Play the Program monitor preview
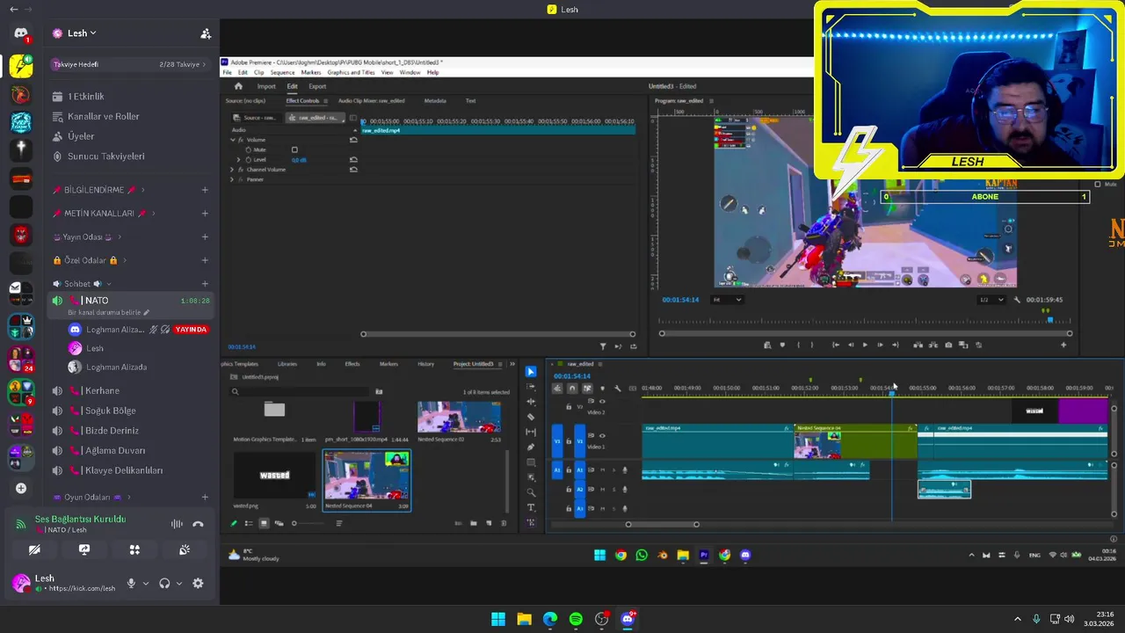Screen dimensions: 1125x633 pyautogui.click(x=865, y=345)
